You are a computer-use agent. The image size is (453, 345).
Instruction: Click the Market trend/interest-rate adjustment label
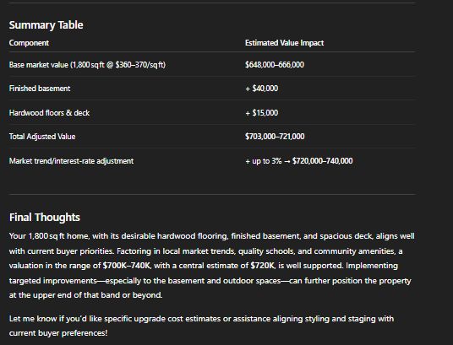[71, 160]
